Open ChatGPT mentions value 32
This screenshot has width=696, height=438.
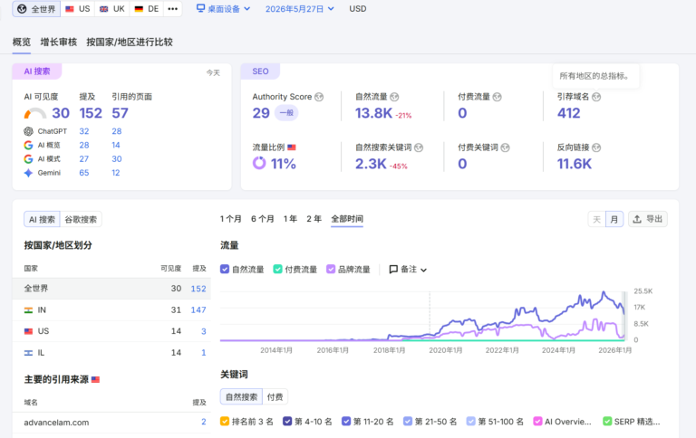click(x=84, y=131)
